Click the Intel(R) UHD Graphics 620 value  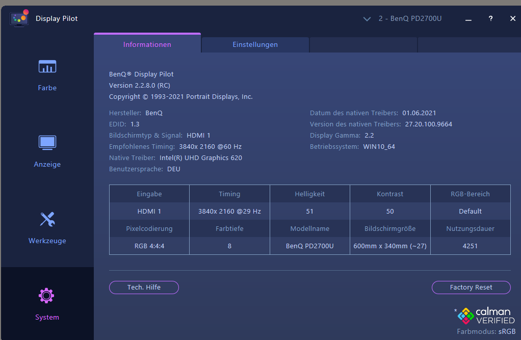[x=201, y=158]
